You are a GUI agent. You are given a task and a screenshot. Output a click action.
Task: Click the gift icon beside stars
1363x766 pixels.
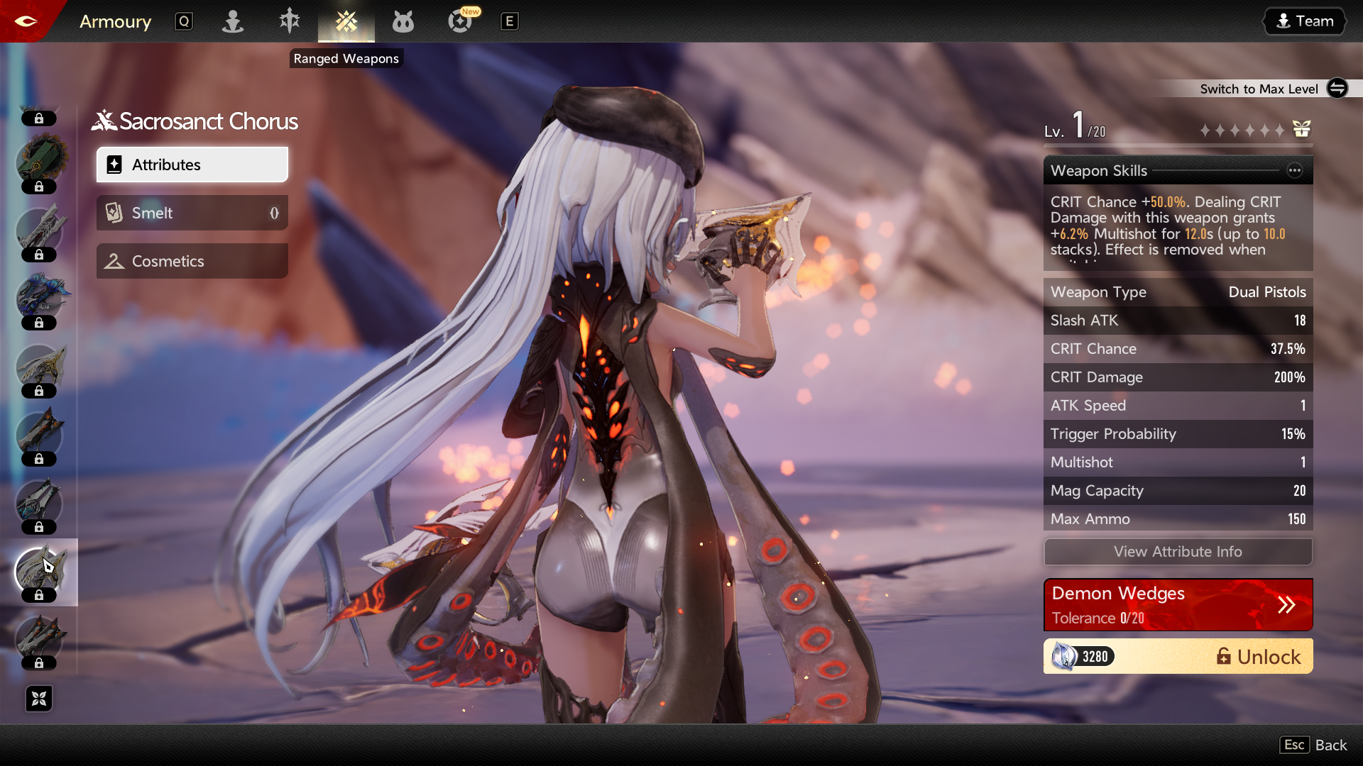tap(1302, 129)
